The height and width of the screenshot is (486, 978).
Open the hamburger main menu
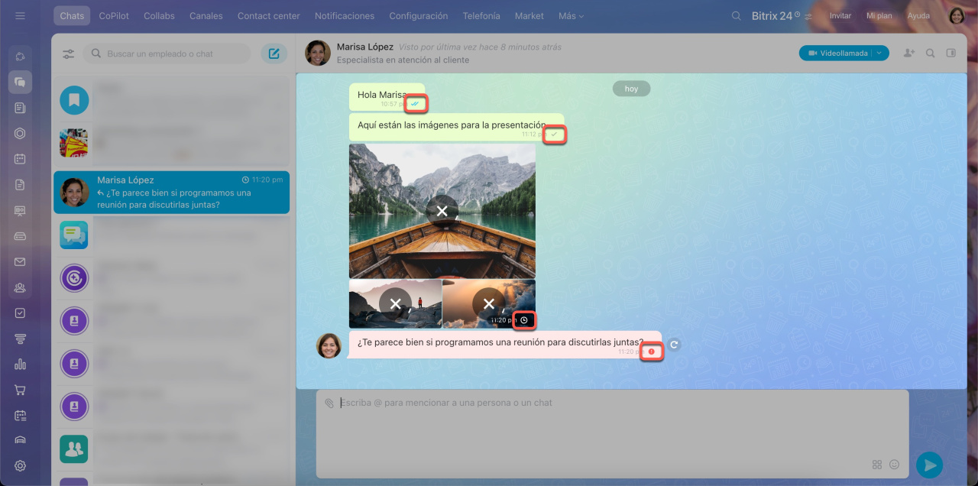coord(20,15)
